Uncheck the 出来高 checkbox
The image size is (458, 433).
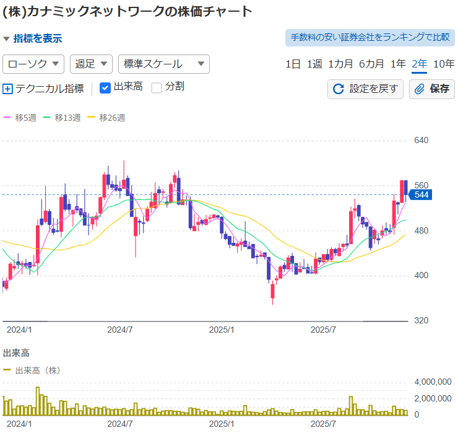[x=105, y=88]
